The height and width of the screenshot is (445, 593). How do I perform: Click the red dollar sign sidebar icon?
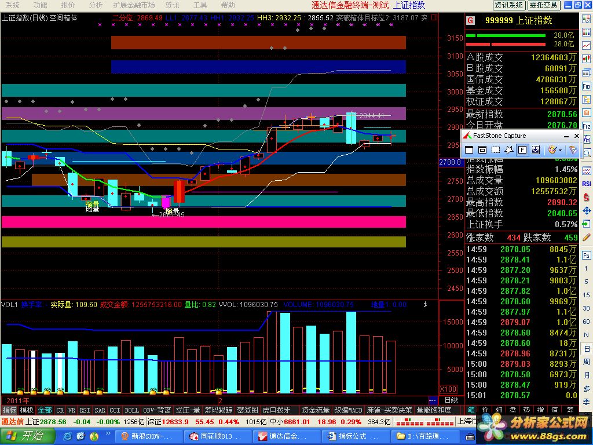point(587,197)
